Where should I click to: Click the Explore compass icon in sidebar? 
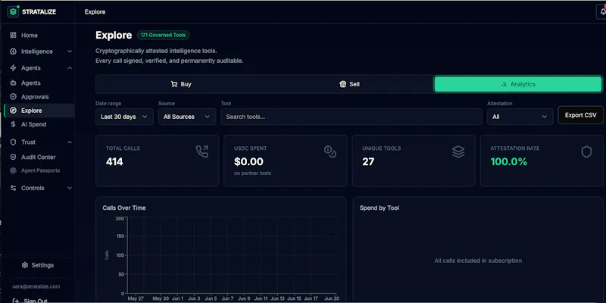coord(13,111)
